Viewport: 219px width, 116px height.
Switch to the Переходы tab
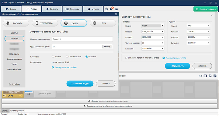coord(72,9)
